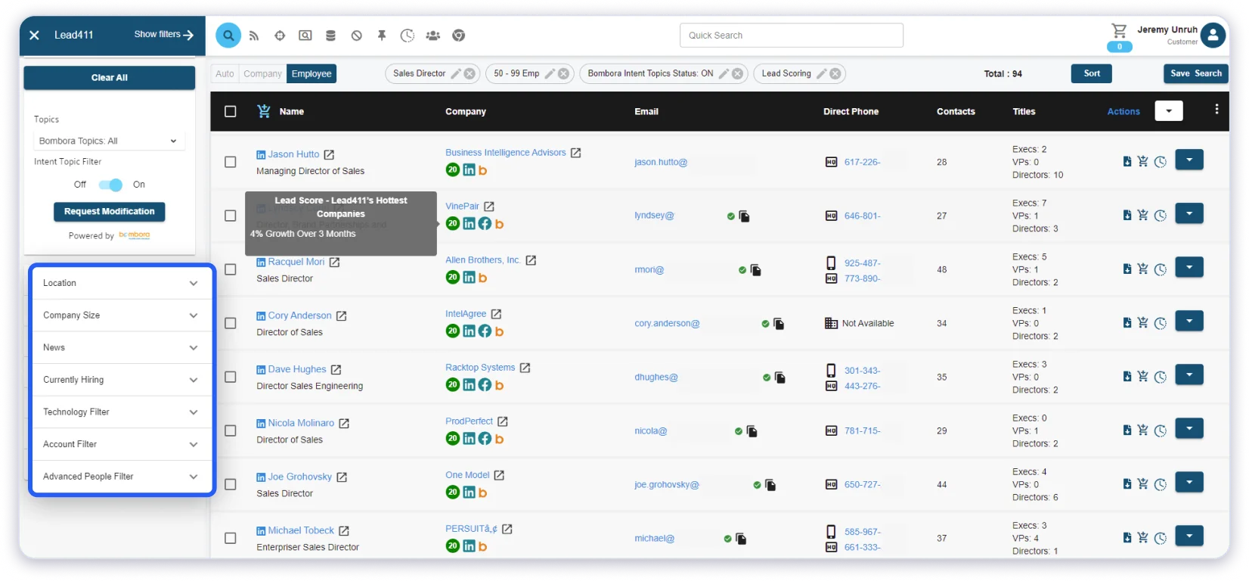This screenshot has width=1249, height=581.
Task: Click the pushpin icon in toolbar
Action: tap(382, 36)
